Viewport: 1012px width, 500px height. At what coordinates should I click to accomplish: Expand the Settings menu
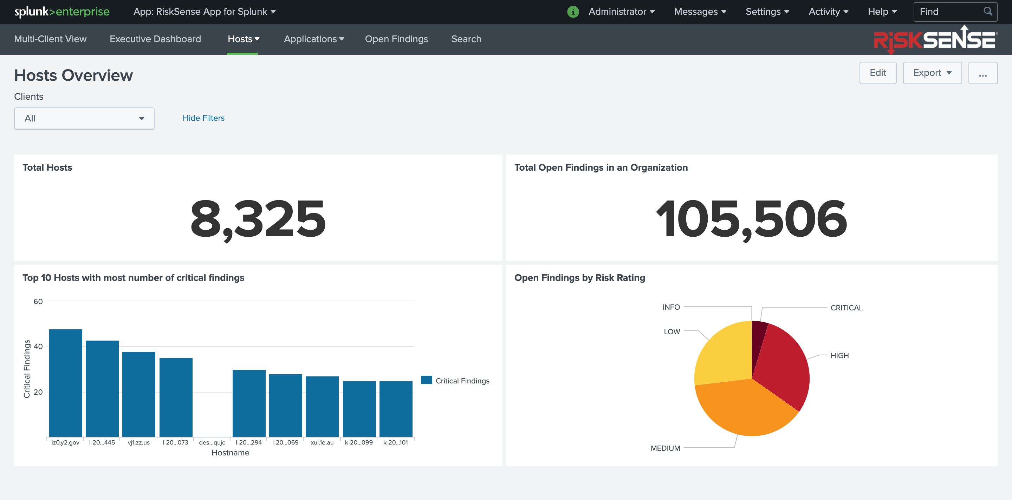[x=767, y=12]
